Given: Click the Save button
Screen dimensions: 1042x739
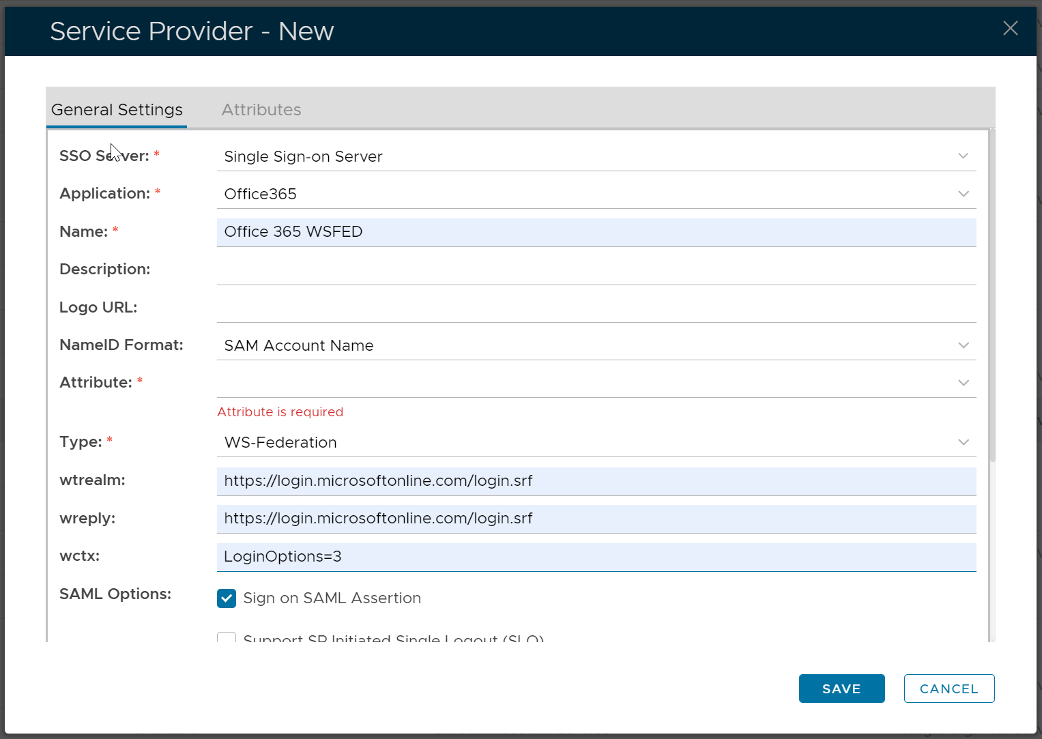Looking at the screenshot, I should 841,689.
